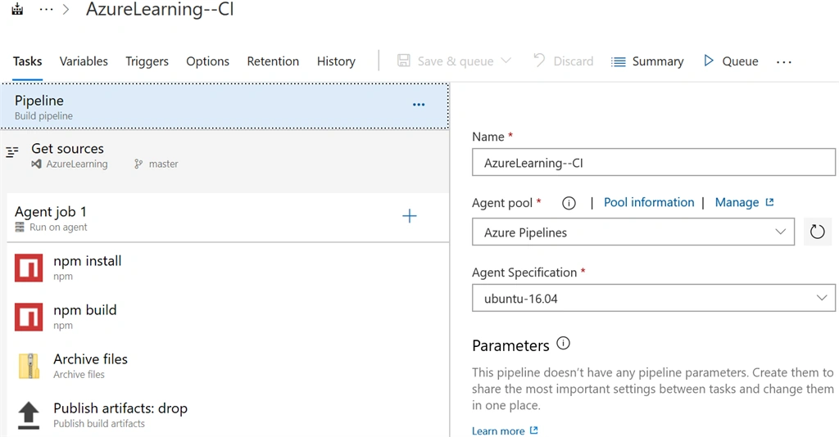This screenshot has height=437, width=839.
Task: Select Publish artifacts: drop task
Action: (x=228, y=415)
